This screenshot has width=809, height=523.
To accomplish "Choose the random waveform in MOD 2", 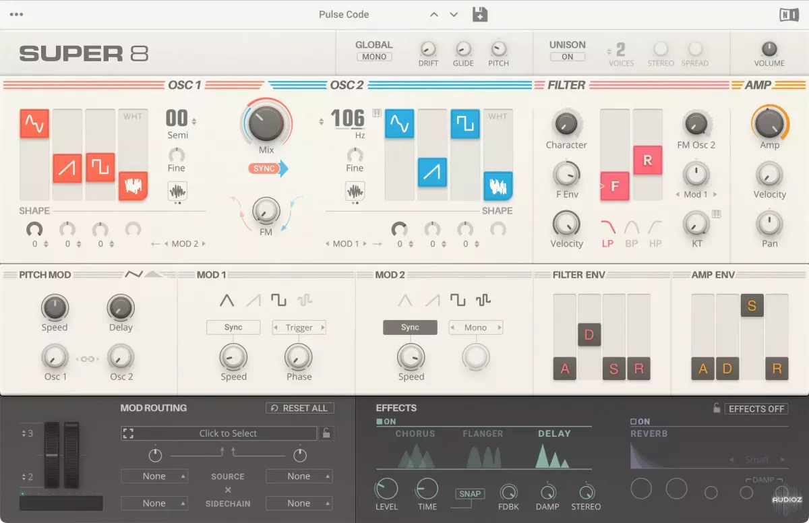I will pyautogui.click(x=483, y=301).
